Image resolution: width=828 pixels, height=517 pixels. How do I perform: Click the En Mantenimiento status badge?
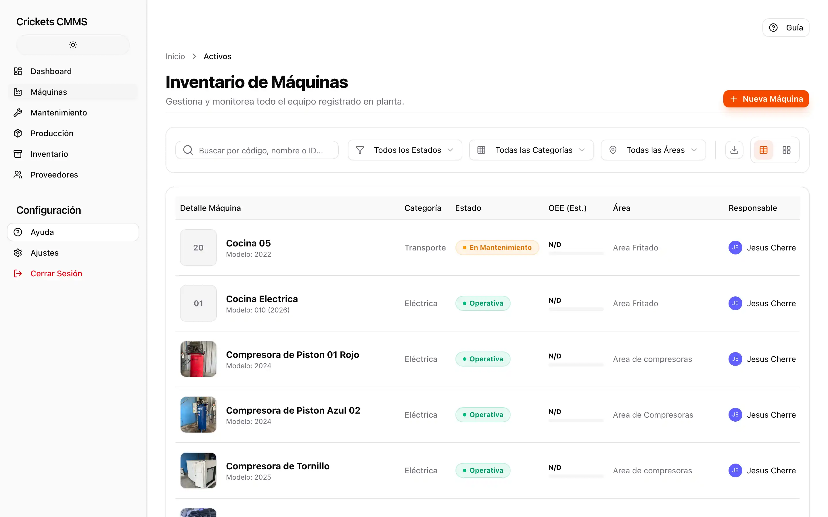pos(497,248)
